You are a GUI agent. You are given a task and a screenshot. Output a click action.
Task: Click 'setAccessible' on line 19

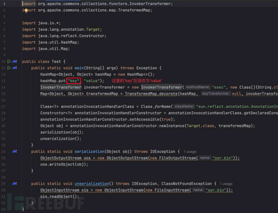point(144,119)
